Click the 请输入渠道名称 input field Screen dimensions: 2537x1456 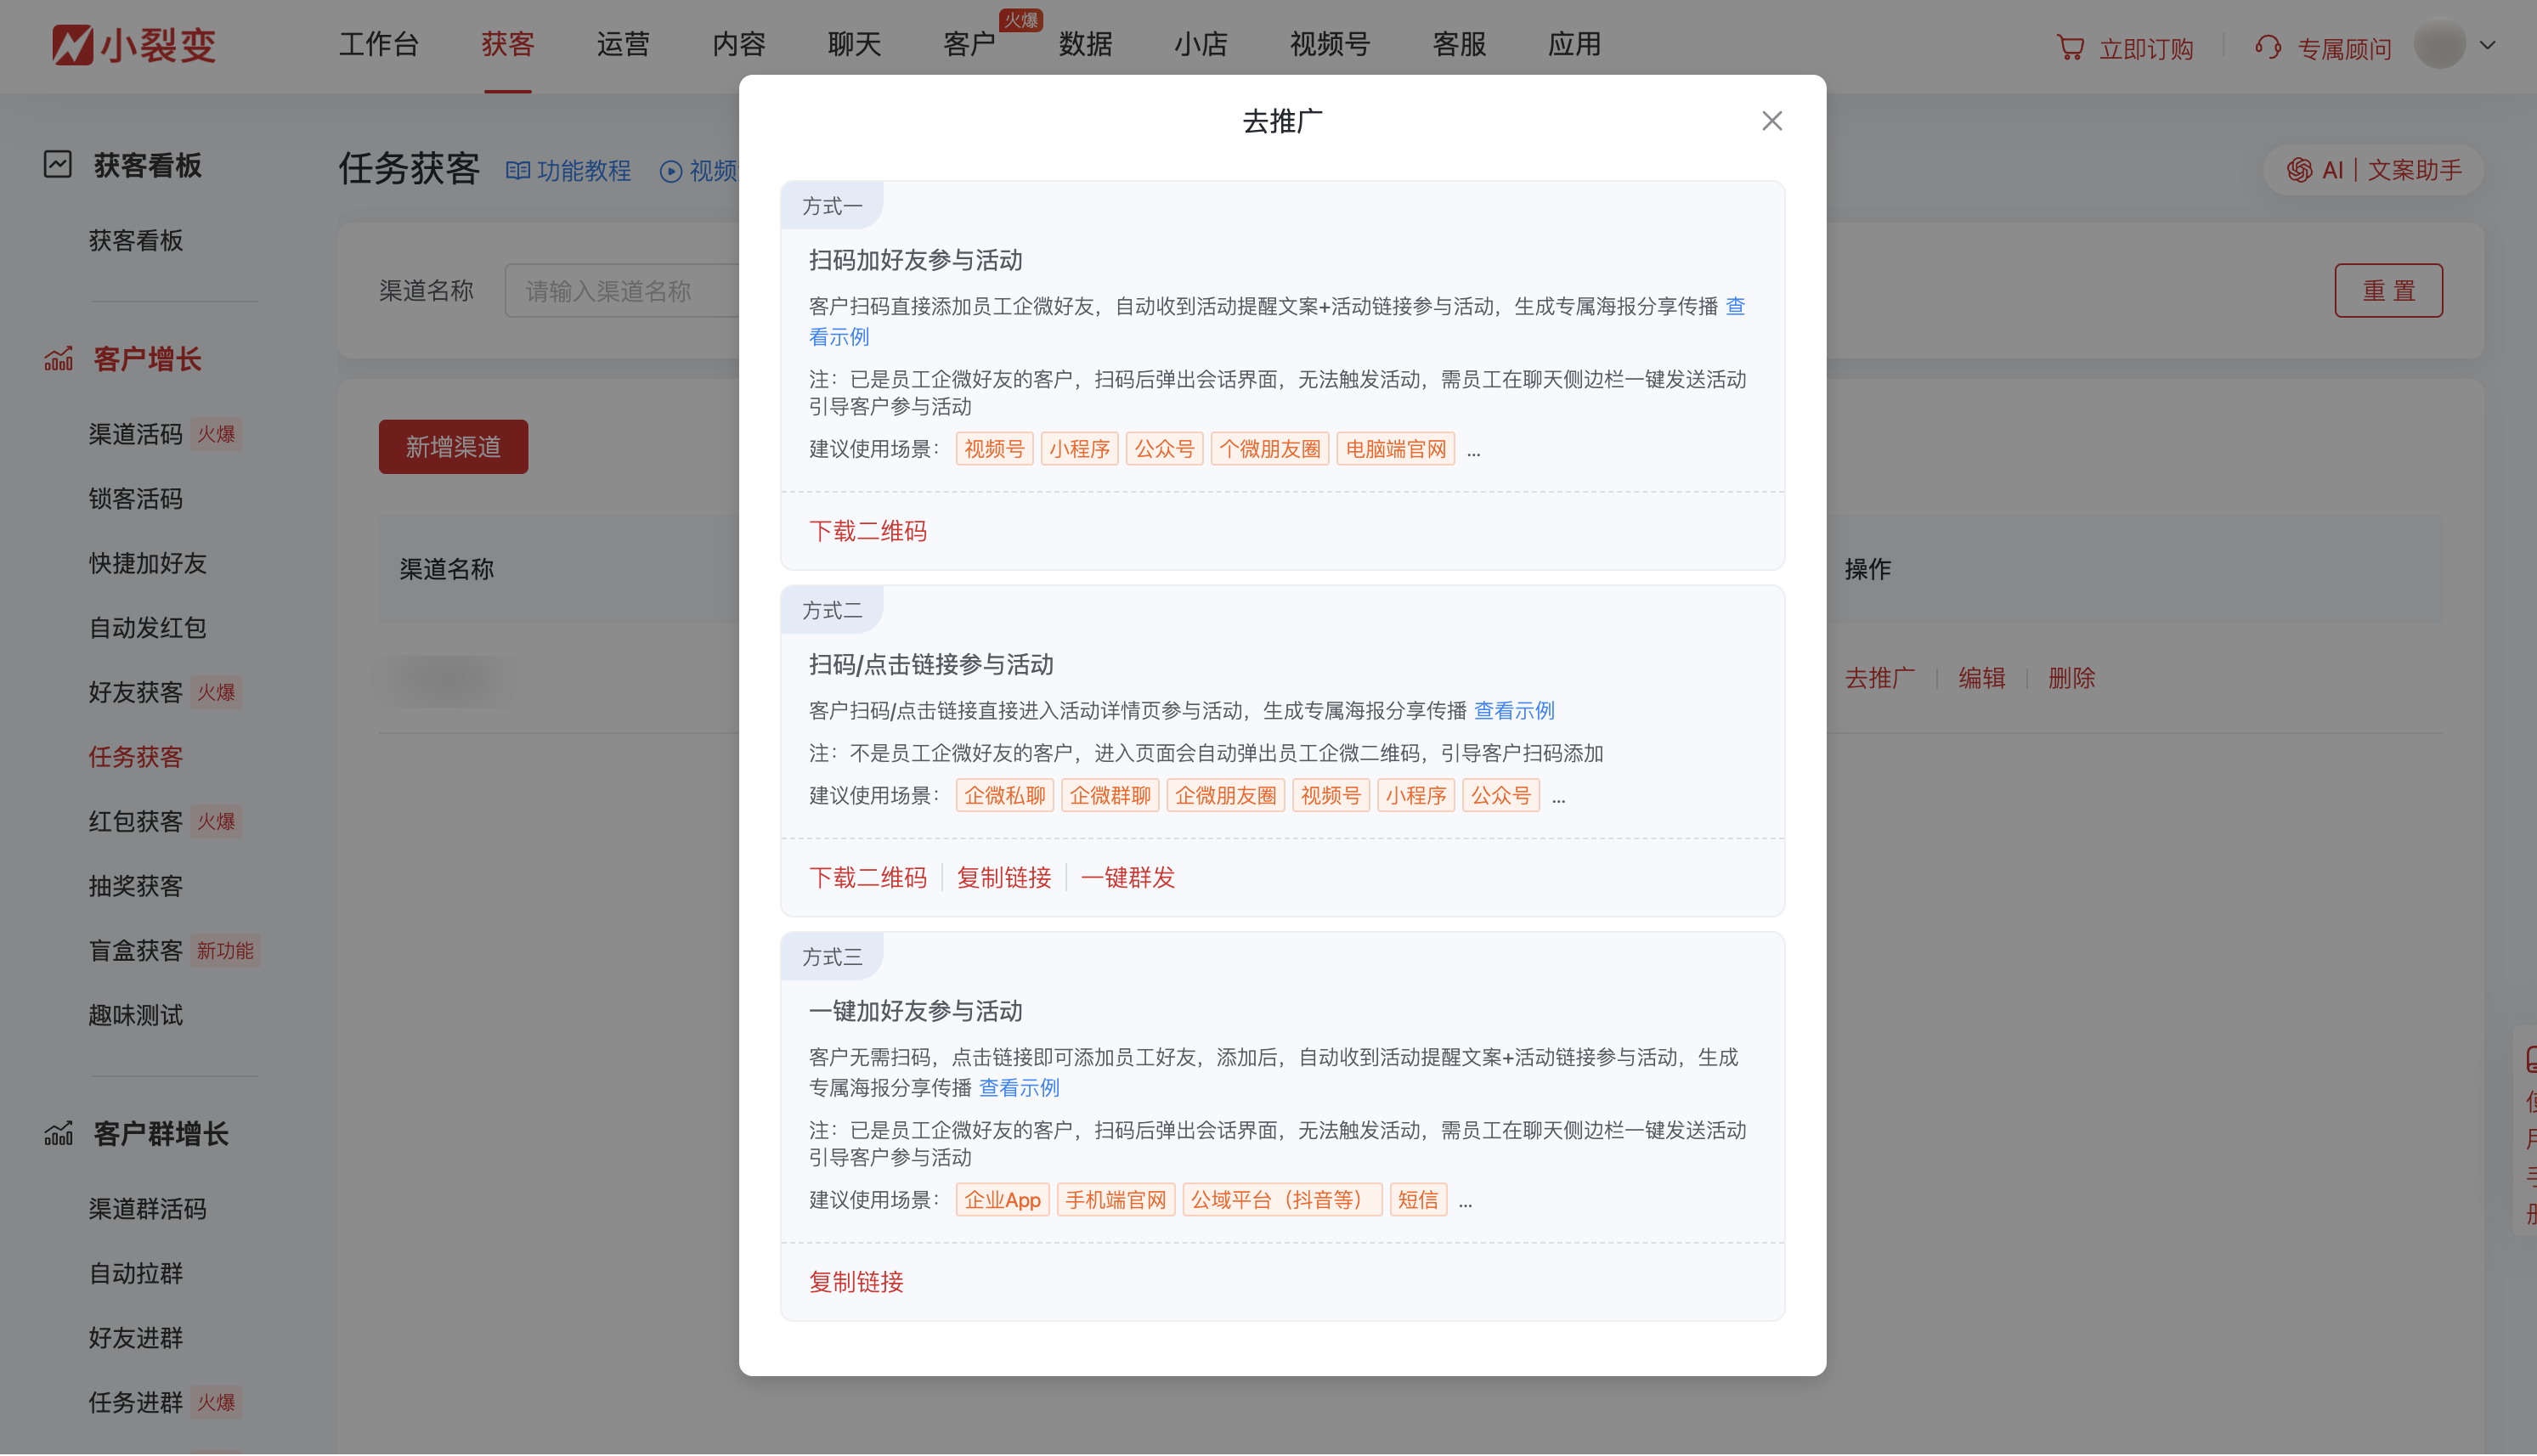click(x=625, y=290)
